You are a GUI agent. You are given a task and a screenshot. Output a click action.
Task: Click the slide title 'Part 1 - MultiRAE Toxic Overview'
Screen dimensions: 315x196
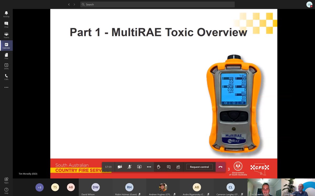(158, 32)
